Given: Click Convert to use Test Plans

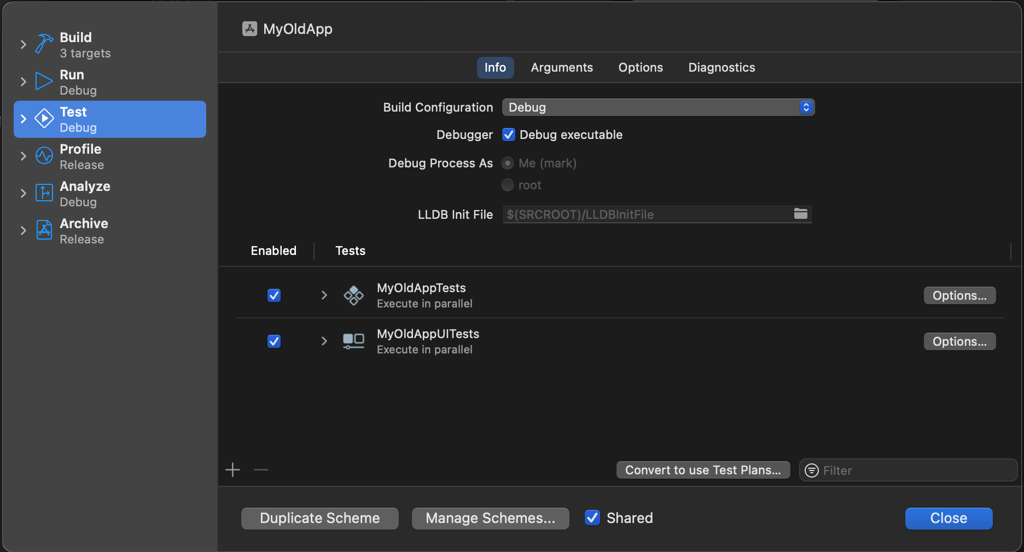Looking at the screenshot, I should [x=703, y=469].
